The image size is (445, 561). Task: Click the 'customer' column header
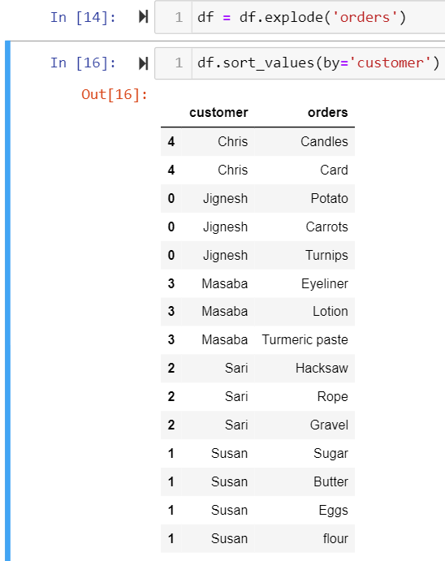[x=218, y=112]
